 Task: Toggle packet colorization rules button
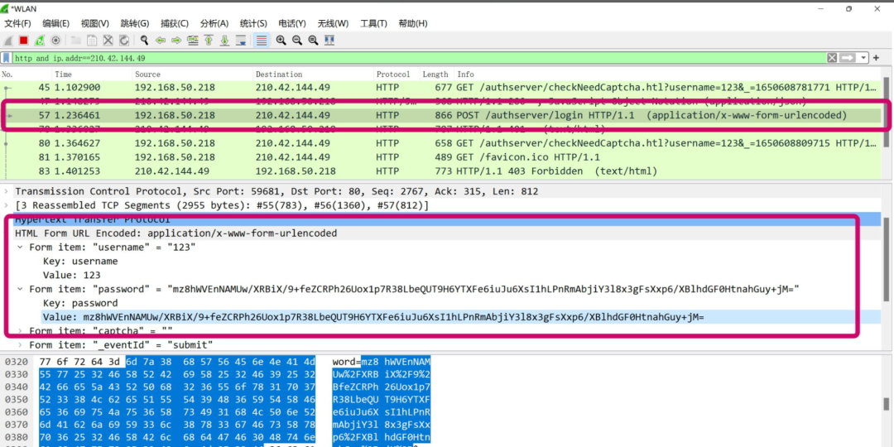pos(261,40)
